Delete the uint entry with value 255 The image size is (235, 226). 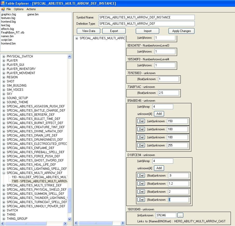(x=141, y=145)
